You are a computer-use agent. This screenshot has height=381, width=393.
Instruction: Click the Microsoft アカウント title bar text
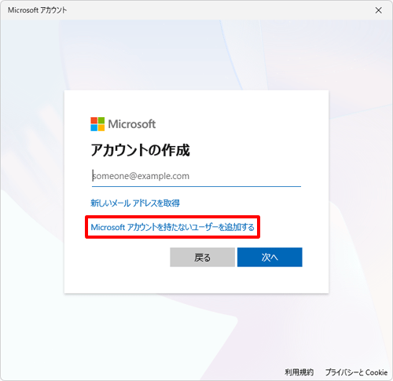pyautogui.click(x=37, y=10)
